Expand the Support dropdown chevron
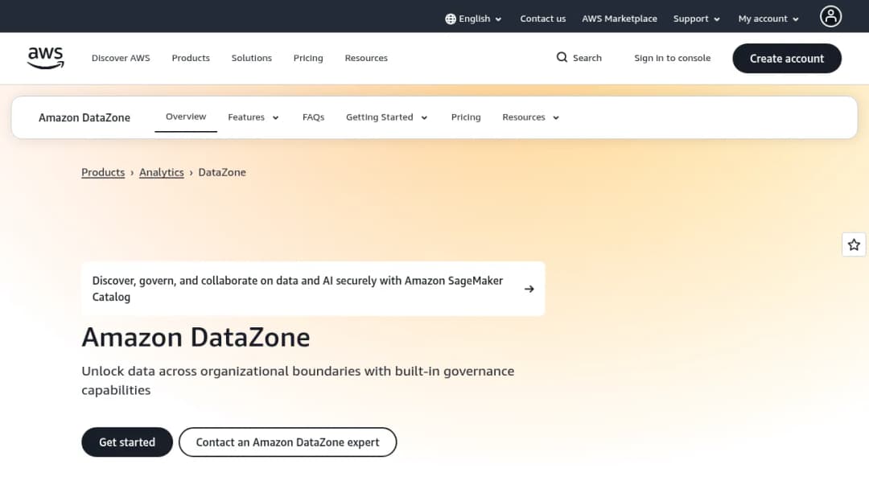This screenshot has width=869, height=489. pos(717,19)
